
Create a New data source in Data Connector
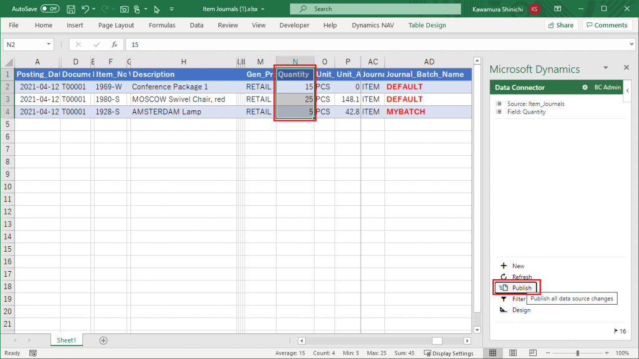[513, 266]
